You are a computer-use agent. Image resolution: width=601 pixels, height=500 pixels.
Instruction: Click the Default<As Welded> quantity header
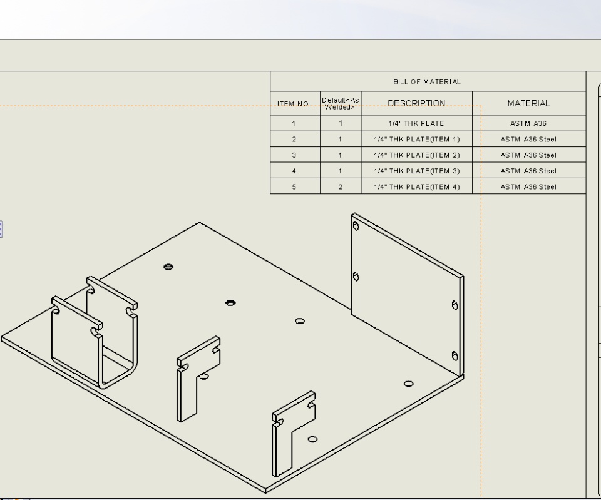[341, 103]
